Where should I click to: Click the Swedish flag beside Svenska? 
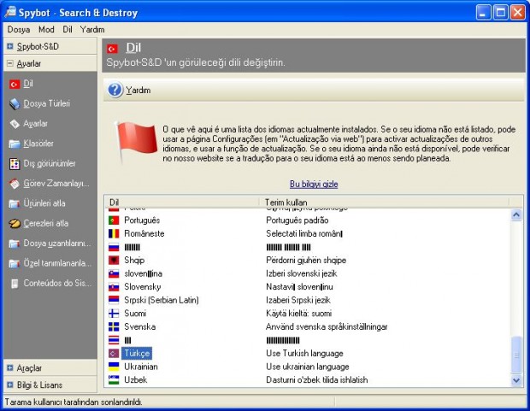tap(114, 327)
